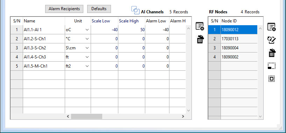
Task: Open unit dropdown for AI1.5-M-Ch1
Action: 87,66
